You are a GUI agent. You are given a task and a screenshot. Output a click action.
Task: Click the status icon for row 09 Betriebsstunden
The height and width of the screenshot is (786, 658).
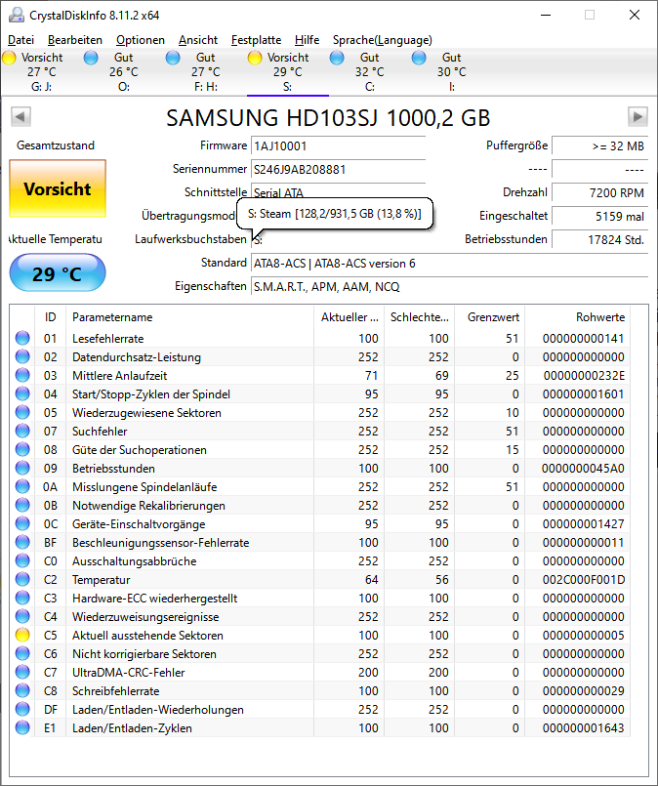point(22,469)
